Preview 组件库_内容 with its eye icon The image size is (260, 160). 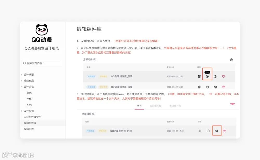(216, 131)
